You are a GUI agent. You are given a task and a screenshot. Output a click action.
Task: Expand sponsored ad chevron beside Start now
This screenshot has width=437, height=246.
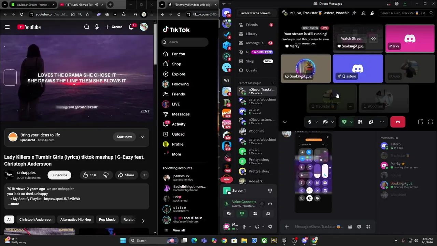tap(142, 137)
